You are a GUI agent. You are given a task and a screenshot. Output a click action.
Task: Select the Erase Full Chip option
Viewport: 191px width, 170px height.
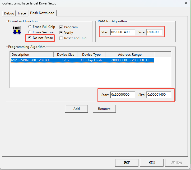click(30, 27)
